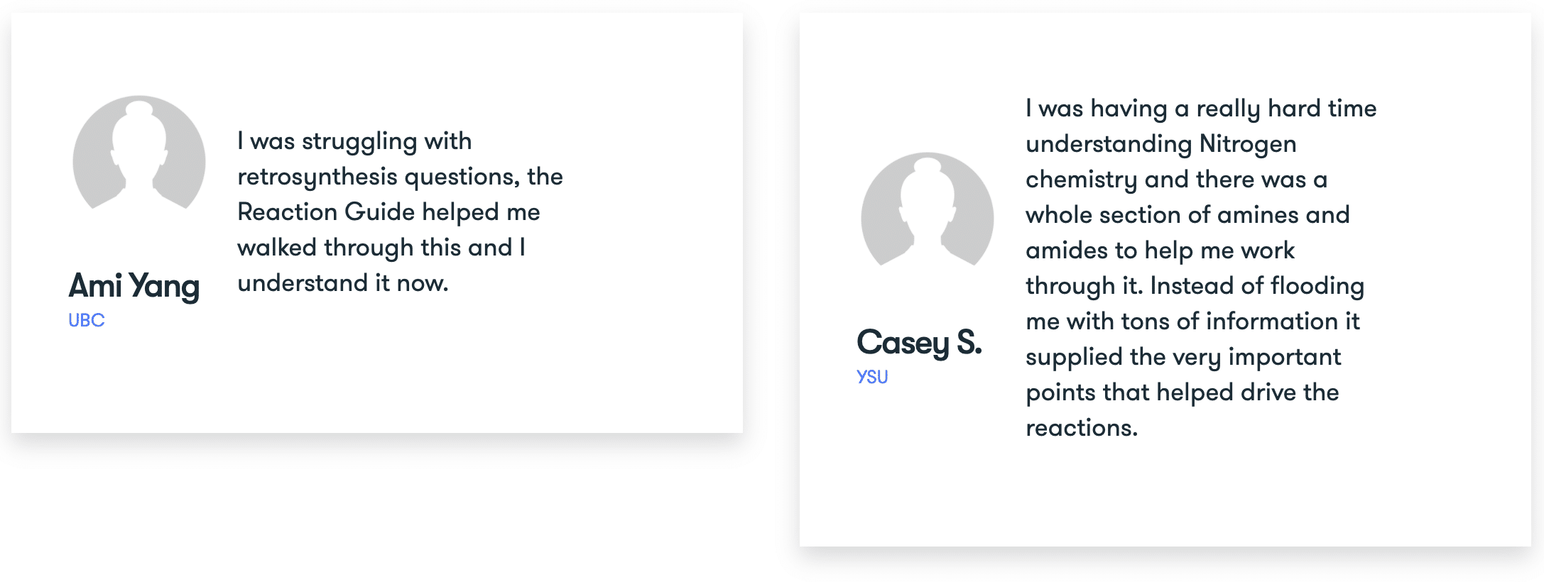Click Casey S.'s profile avatar

click(927, 209)
